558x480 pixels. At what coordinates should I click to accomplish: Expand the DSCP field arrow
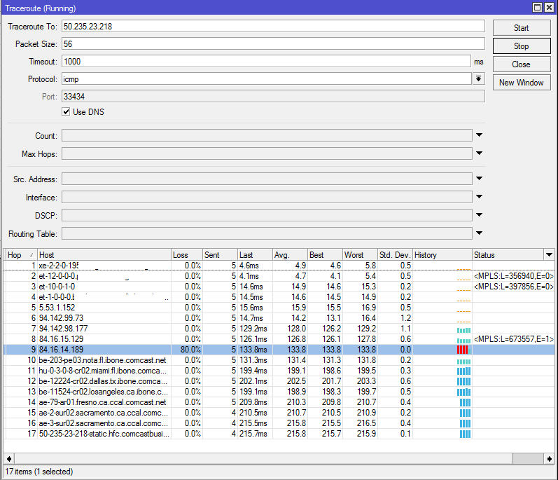(479, 214)
